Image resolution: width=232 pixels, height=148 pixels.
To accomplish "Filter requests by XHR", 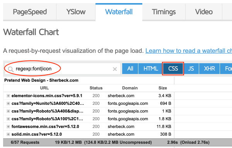I will click(209, 69).
